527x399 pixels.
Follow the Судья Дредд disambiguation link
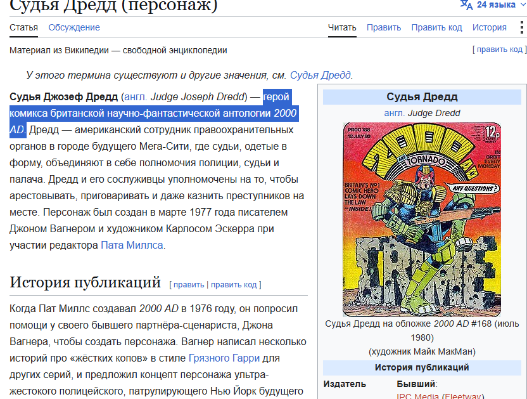click(x=321, y=75)
